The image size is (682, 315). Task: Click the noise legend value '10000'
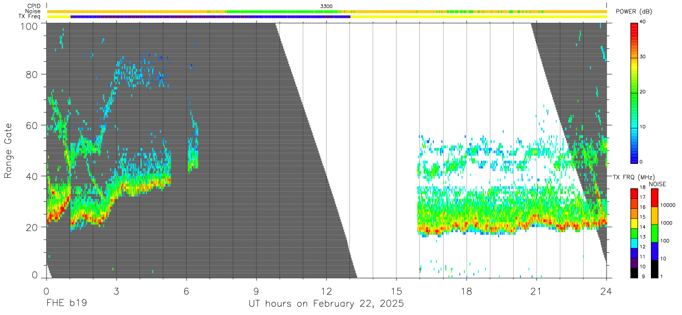click(668, 205)
